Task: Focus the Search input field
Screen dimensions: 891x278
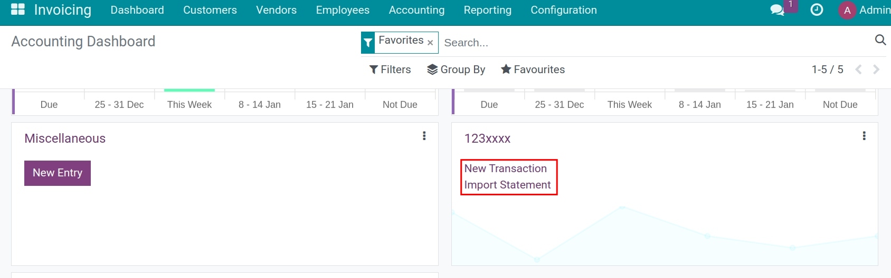Action: click(x=655, y=43)
